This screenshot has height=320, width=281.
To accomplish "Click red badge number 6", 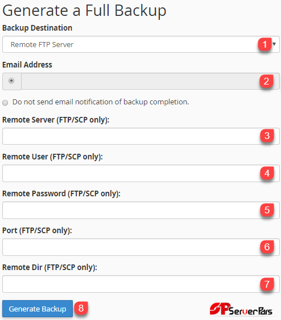I will 267,247.
